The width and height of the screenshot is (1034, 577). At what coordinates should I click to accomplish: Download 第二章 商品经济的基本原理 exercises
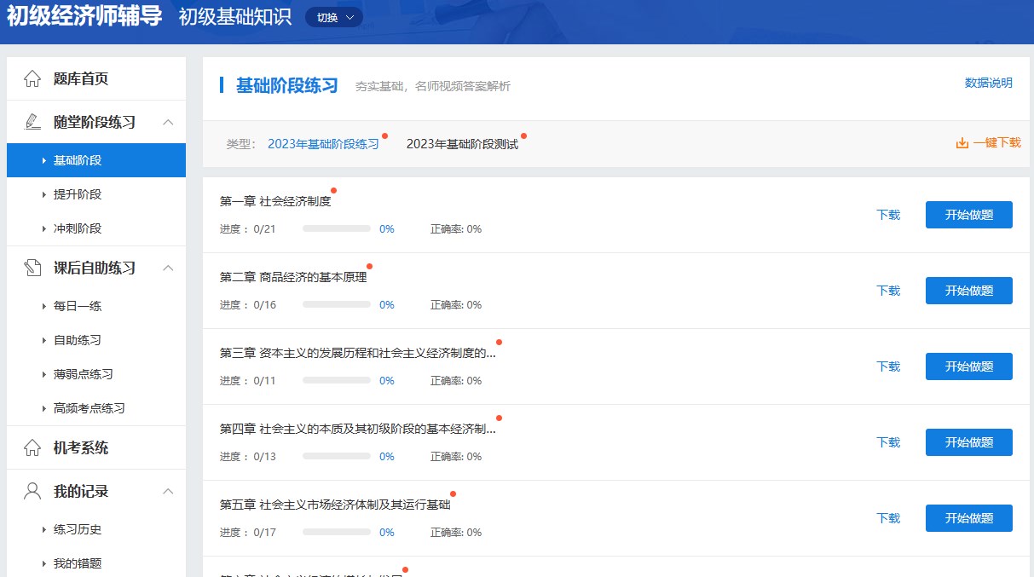click(x=888, y=291)
